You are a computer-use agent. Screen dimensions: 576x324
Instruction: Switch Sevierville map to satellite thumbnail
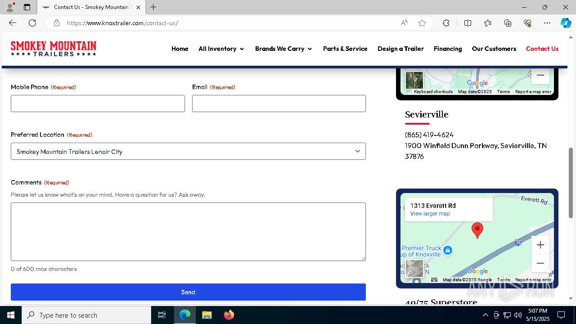(x=414, y=81)
